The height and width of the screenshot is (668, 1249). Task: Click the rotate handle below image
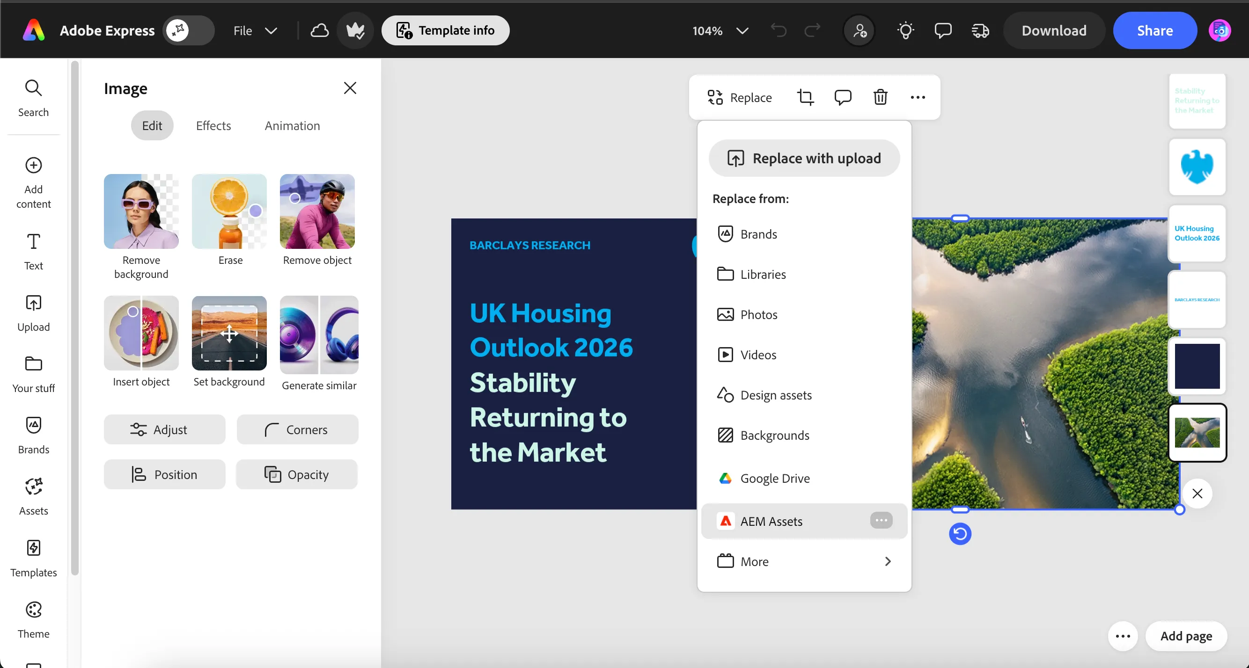tap(960, 534)
